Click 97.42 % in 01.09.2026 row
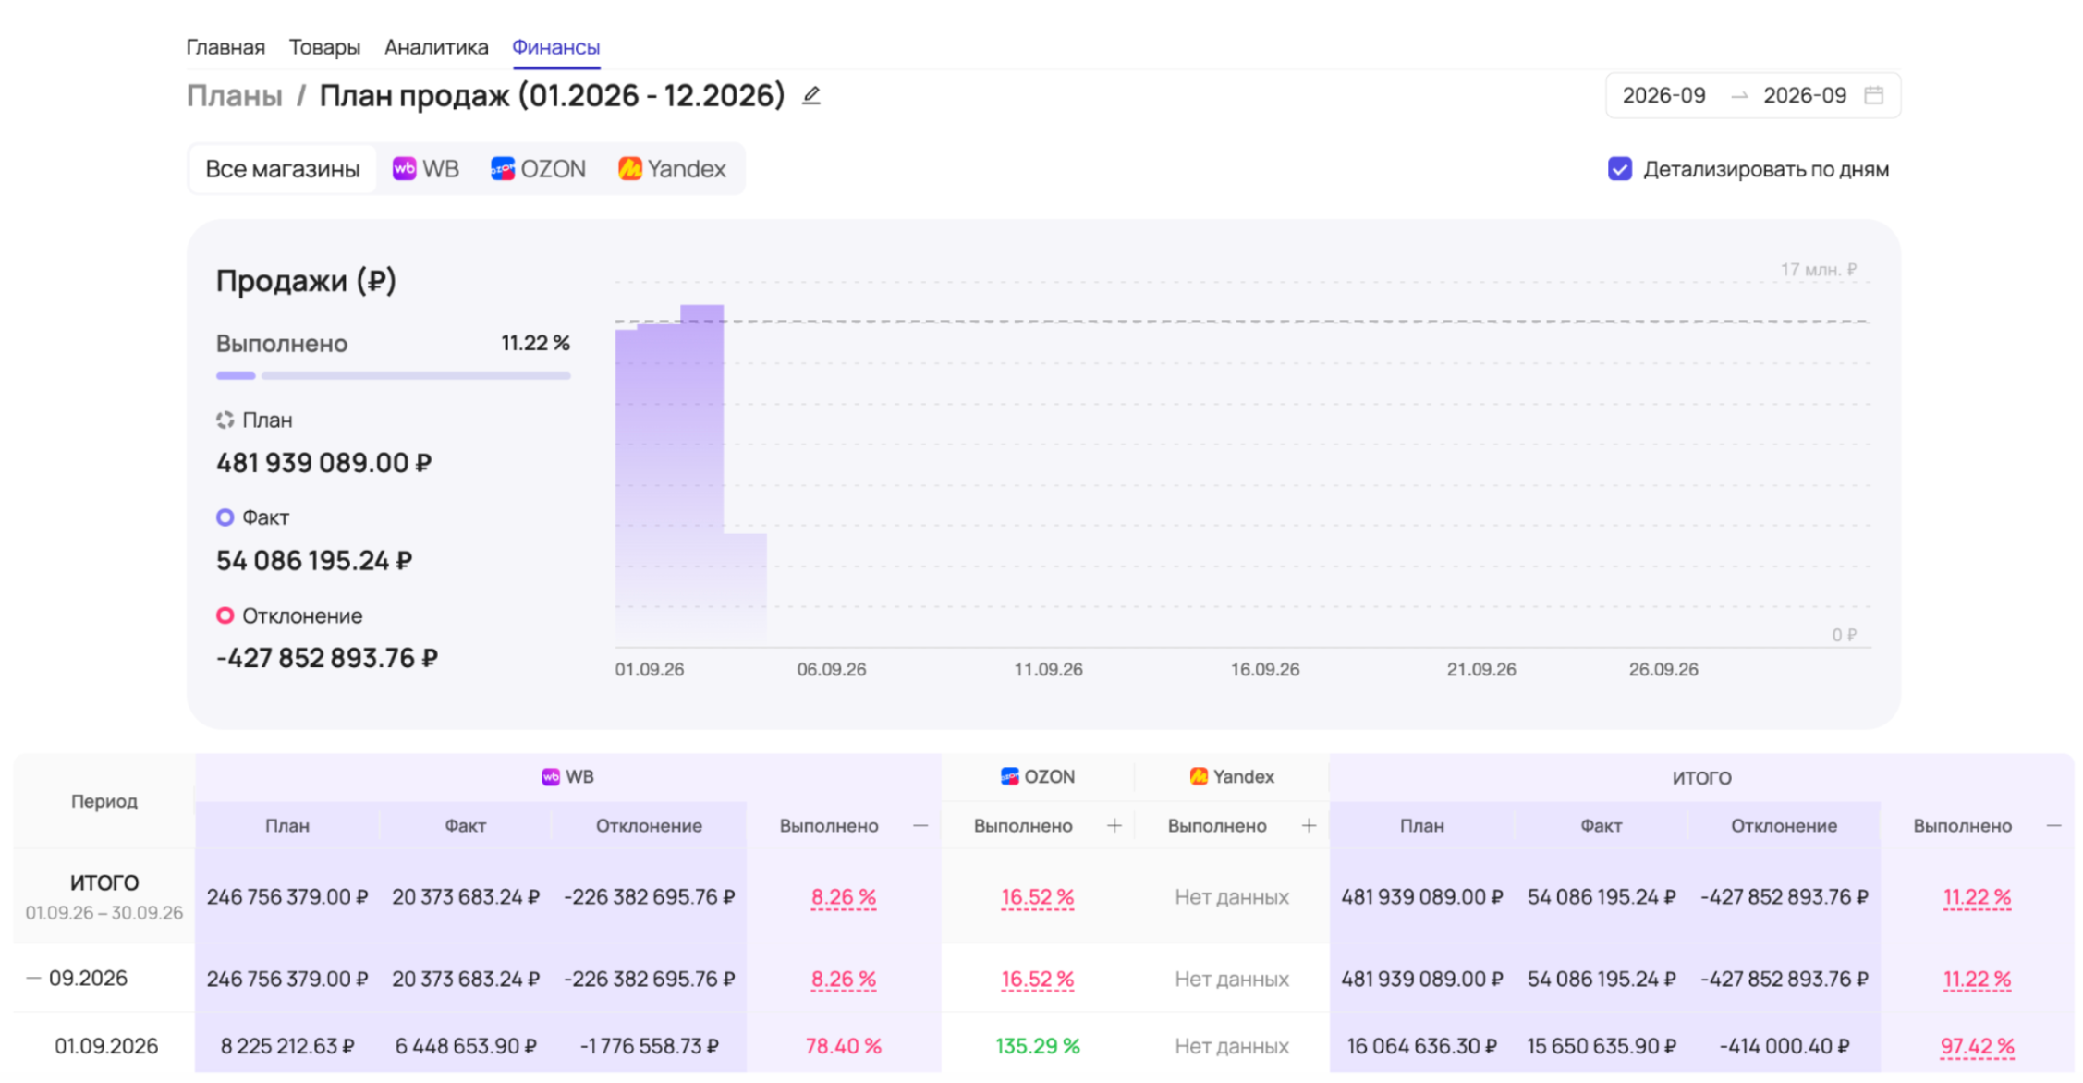2083x1083 pixels. click(x=1977, y=1046)
